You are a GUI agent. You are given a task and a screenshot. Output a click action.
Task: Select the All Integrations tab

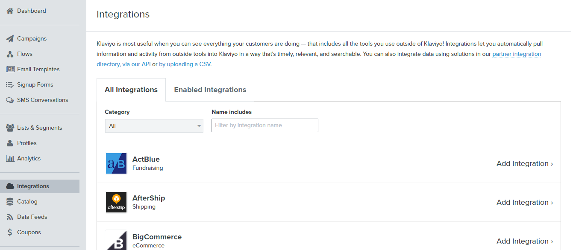pyautogui.click(x=131, y=90)
